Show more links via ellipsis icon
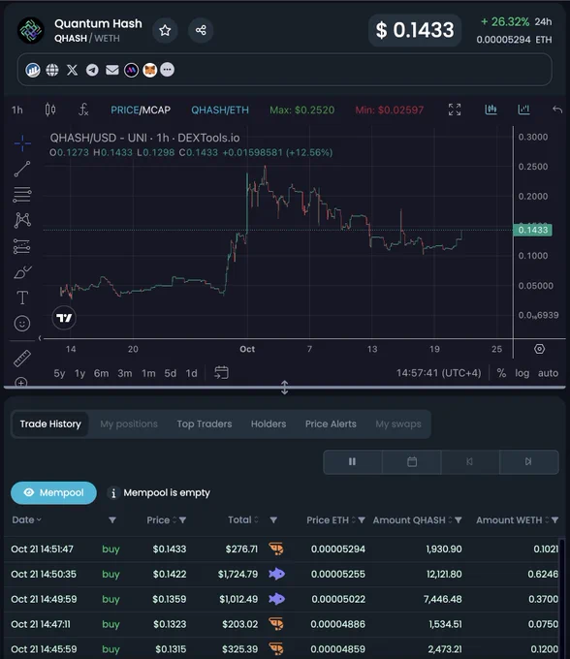 pyautogui.click(x=168, y=70)
